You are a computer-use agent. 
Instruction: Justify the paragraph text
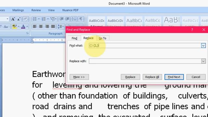tap(53, 26)
